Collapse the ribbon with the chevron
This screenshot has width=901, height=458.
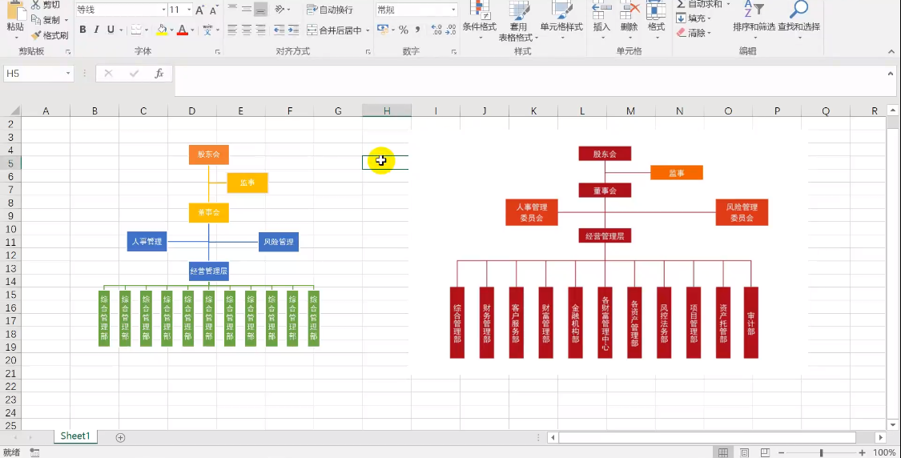click(891, 52)
